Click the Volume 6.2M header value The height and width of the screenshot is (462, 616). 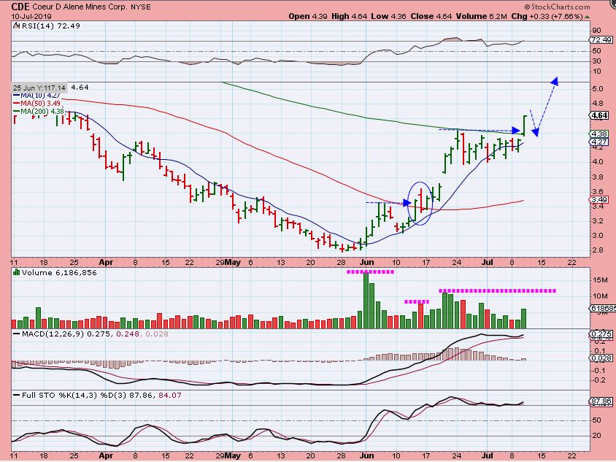coord(481,17)
